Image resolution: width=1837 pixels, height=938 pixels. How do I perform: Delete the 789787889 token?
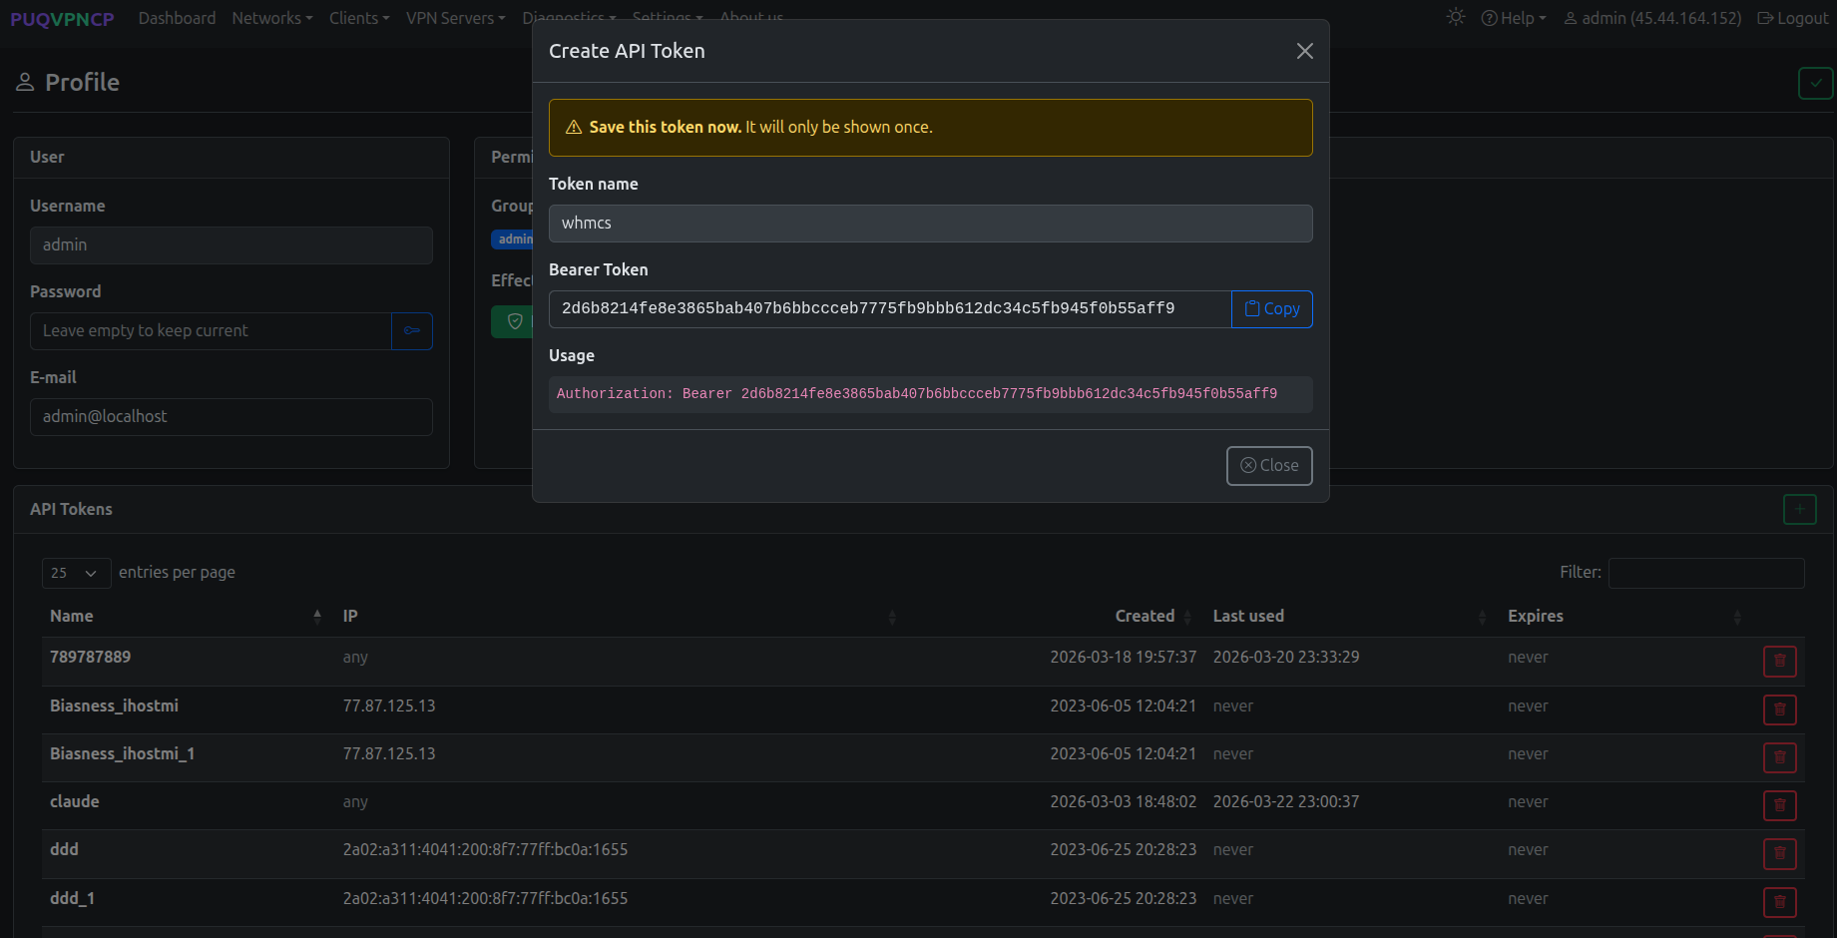(1779, 662)
